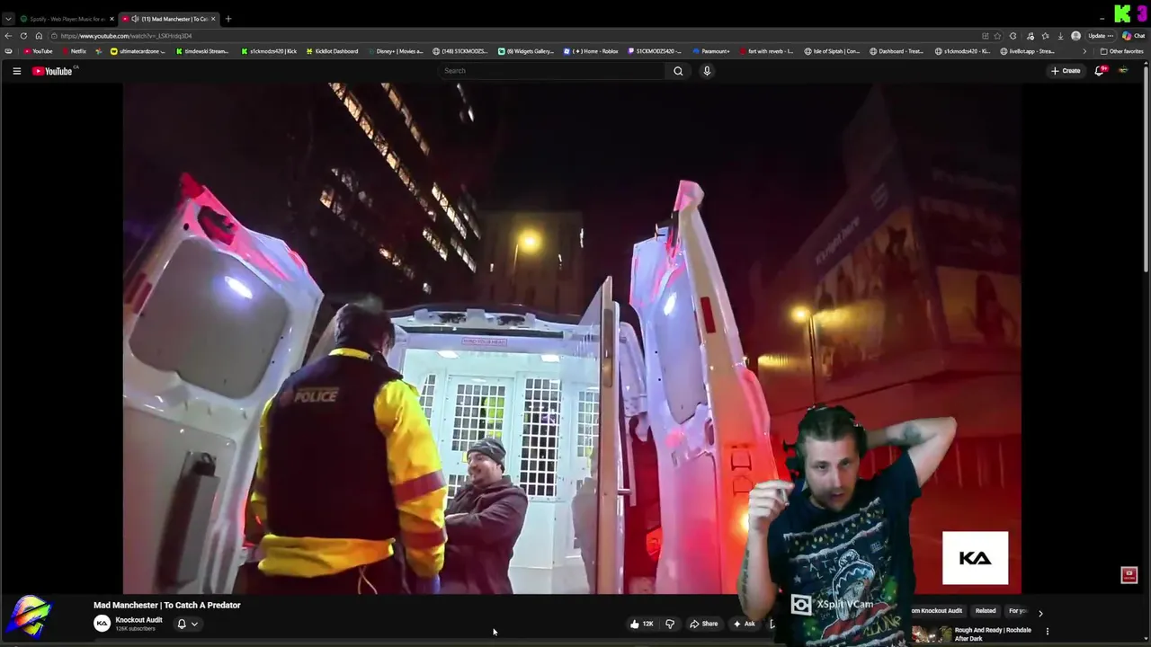Click the video title Mad Manchester
The image size is (1151, 647).
167,605
